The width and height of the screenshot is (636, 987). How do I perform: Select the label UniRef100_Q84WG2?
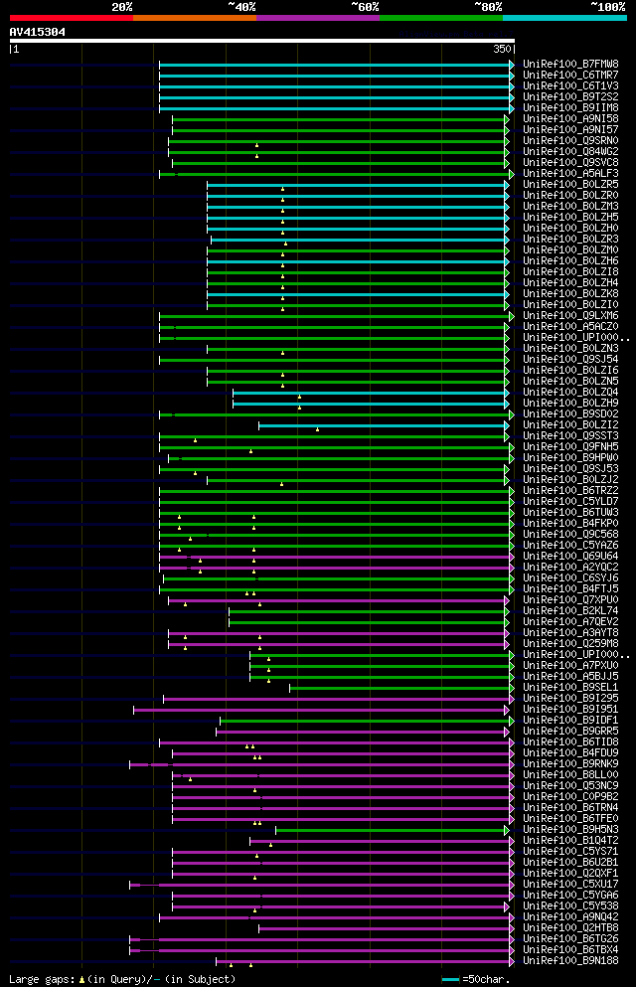coord(570,152)
